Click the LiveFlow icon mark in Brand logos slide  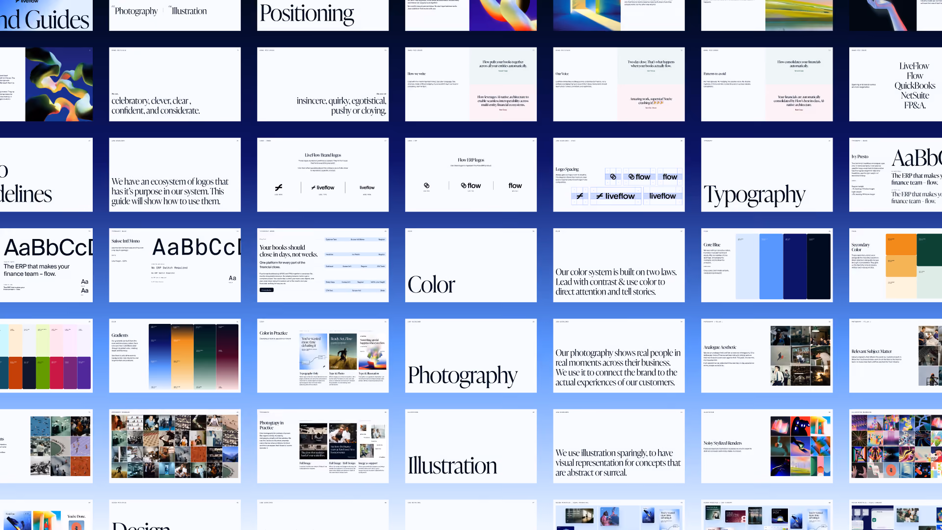pos(279,187)
